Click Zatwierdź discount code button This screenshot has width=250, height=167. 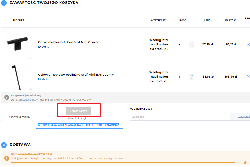(240, 117)
